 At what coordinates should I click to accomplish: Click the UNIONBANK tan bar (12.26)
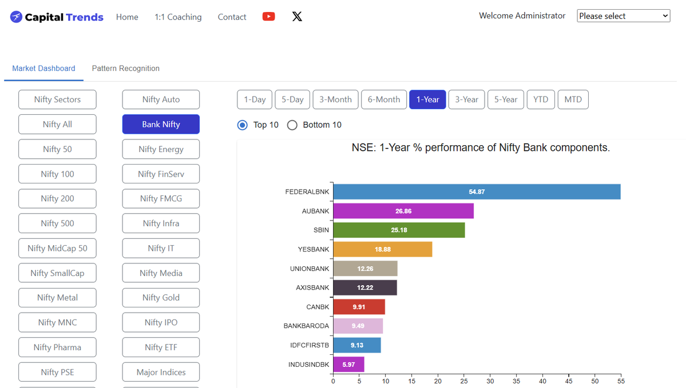365,269
